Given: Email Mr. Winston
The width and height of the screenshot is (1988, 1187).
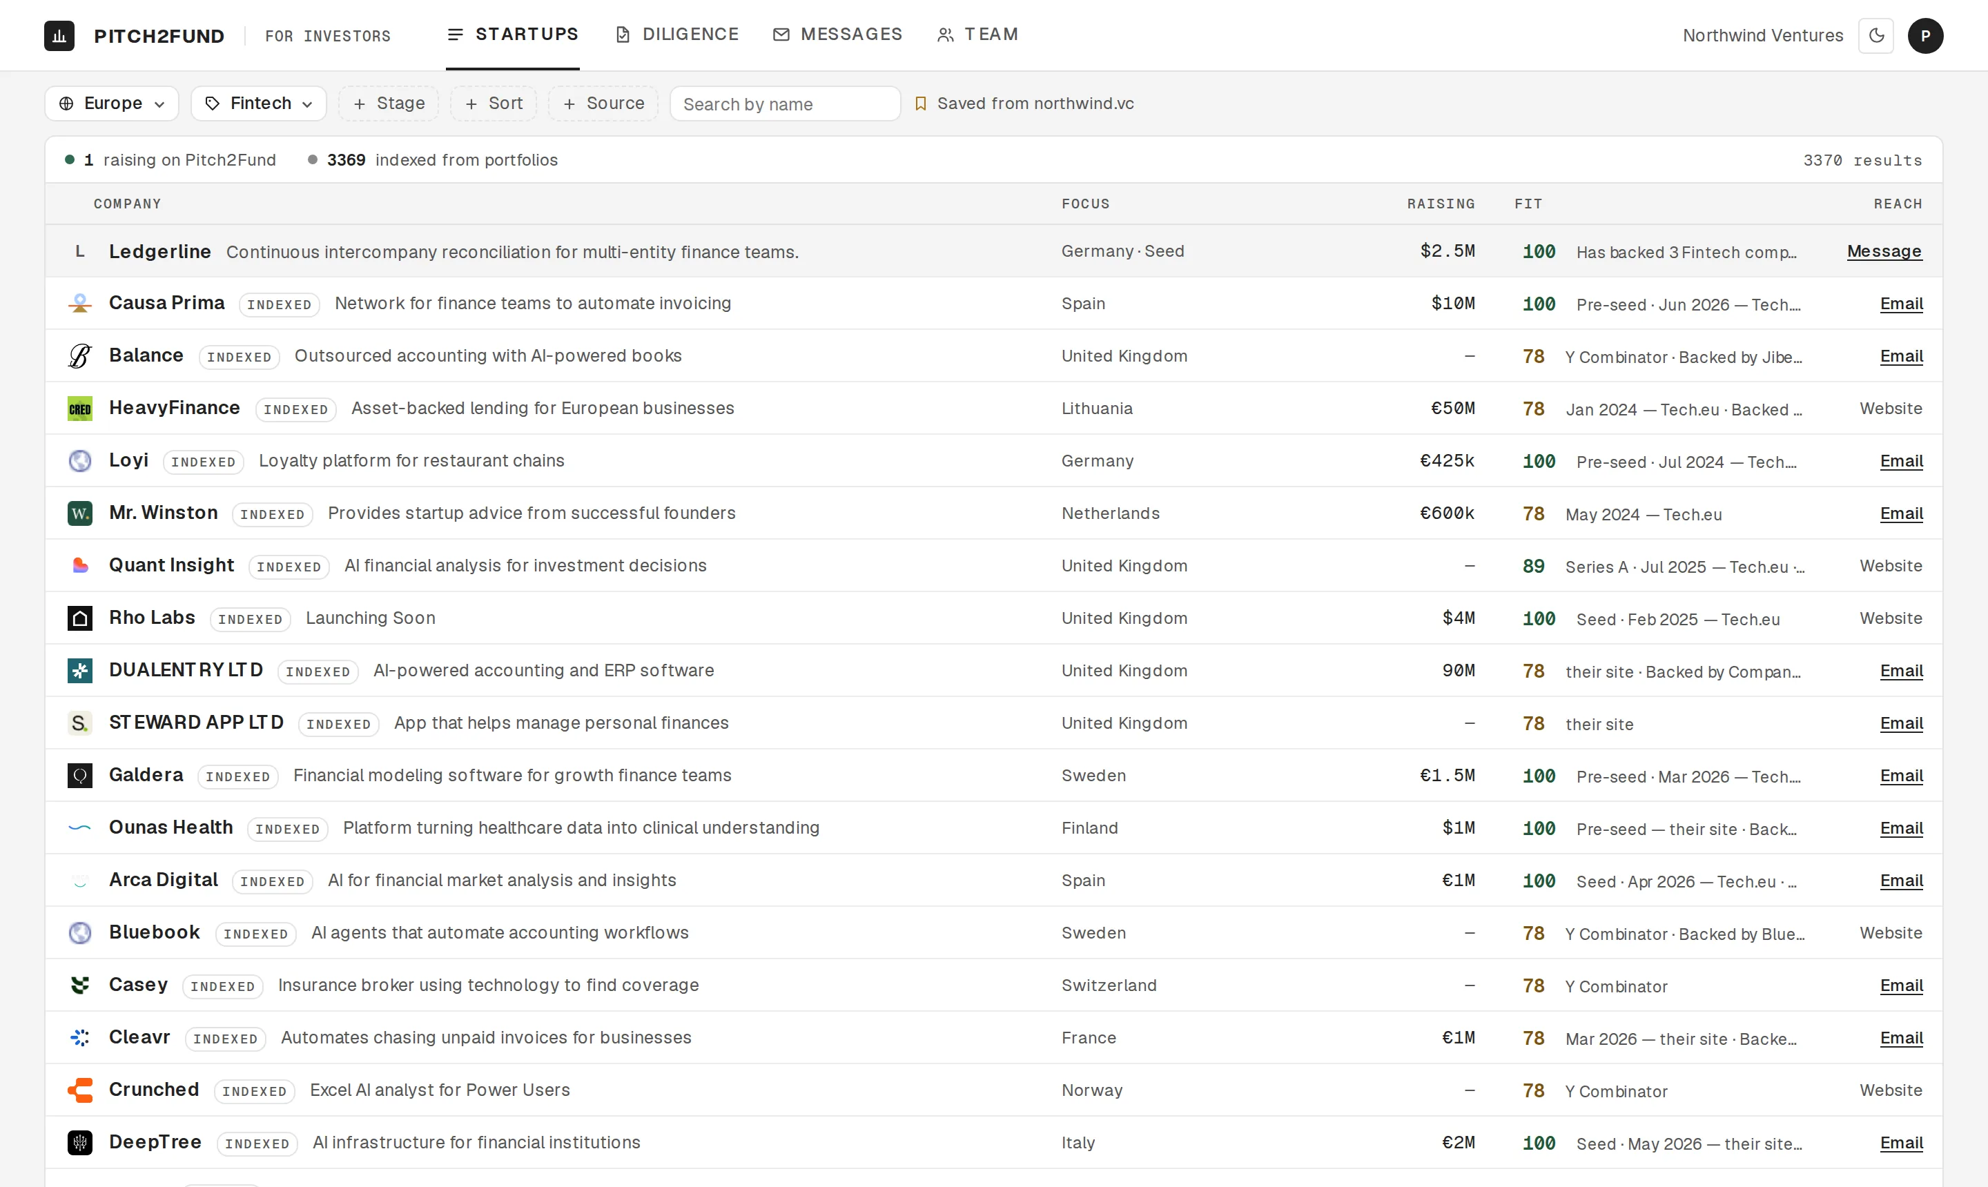Looking at the screenshot, I should pos(1901,513).
